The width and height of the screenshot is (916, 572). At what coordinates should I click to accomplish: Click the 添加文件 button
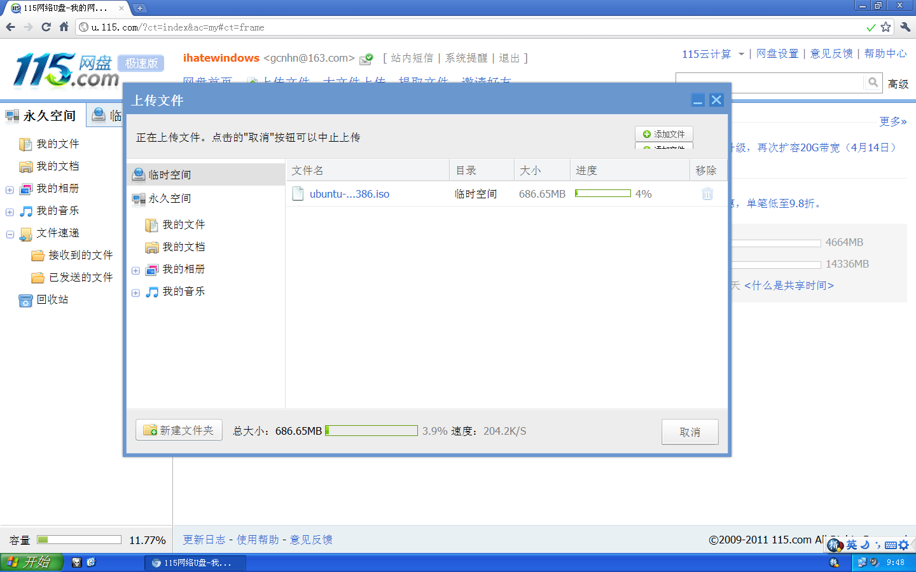click(663, 134)
